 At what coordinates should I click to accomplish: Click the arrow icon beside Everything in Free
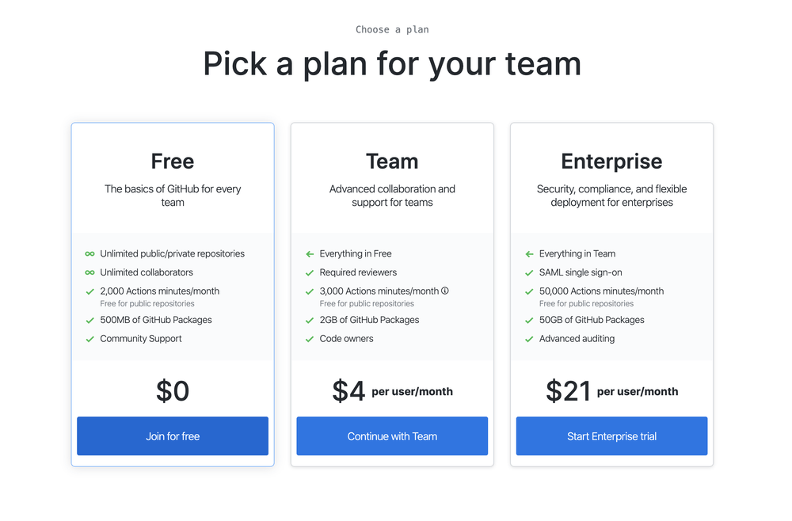point(310,254)
